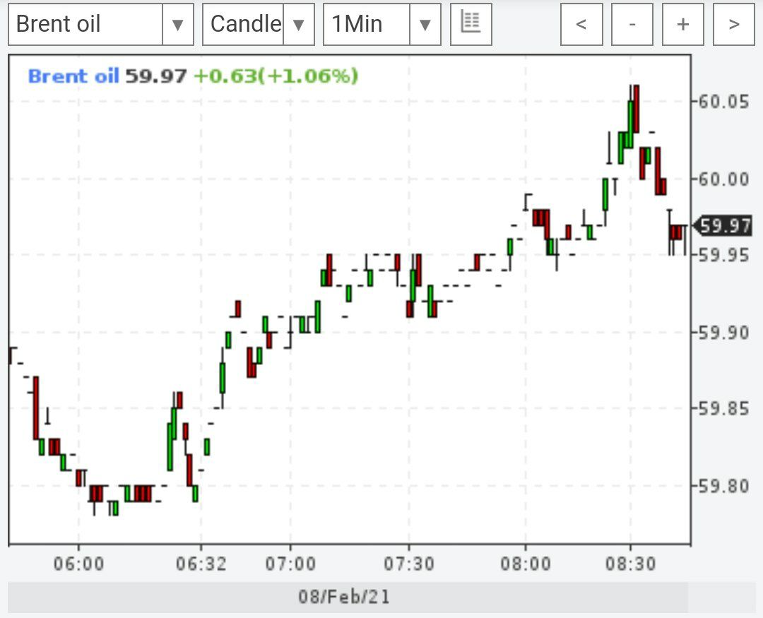The image size is (763, 618).
Task: Click the 07:00 time axis label
Action: [x=290, y=564]
